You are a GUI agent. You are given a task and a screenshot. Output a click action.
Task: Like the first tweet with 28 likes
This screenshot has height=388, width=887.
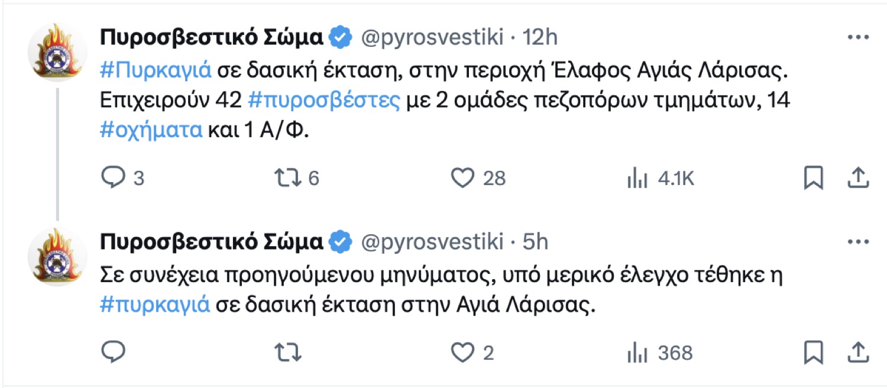(x=463, y=177)
